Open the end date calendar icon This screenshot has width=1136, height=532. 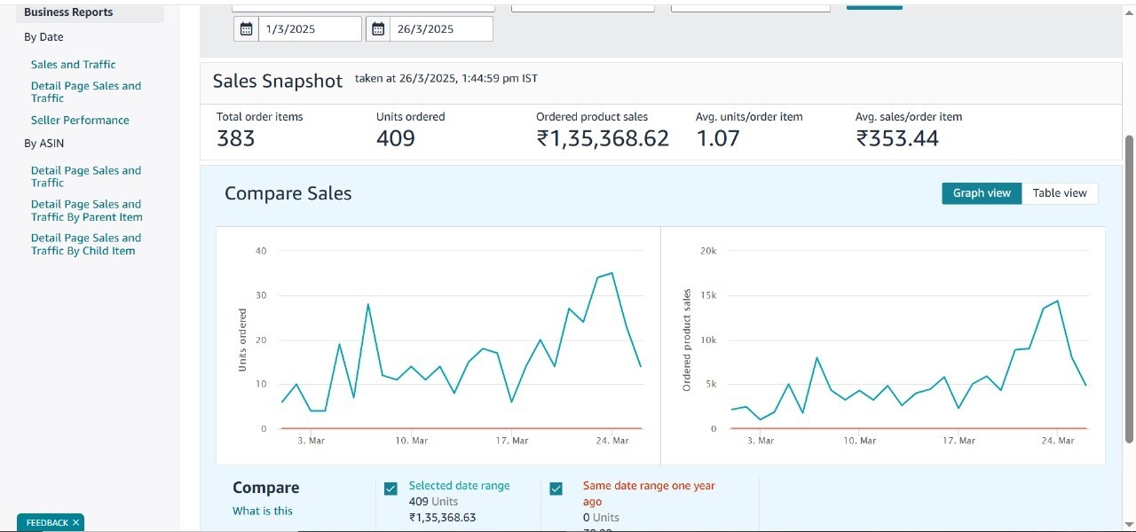(x=378, y=29)
